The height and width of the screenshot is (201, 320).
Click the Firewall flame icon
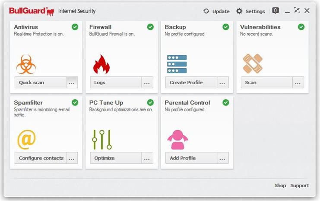[x=101, y=64]
